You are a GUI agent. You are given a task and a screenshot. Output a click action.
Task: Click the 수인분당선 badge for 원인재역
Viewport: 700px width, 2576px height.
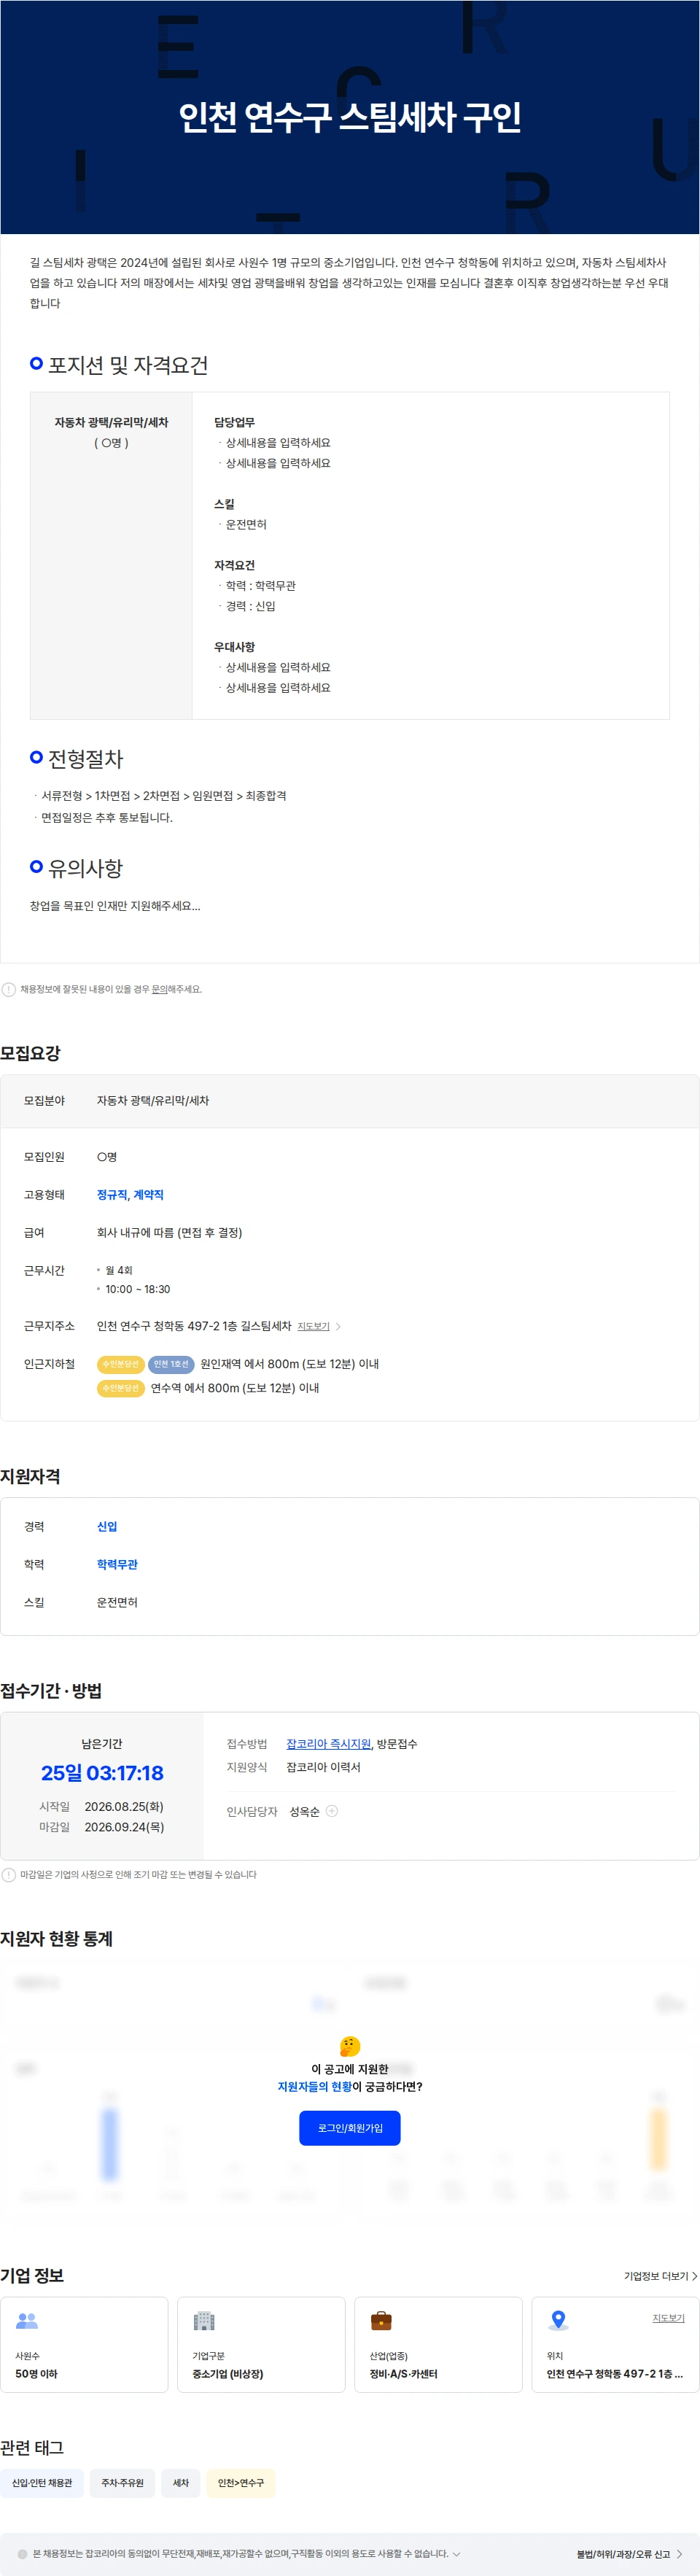point(120,1364)
